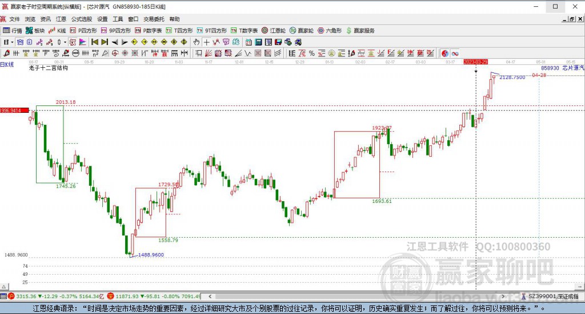
Task: Open the 江恩 menu
Action: (61, 19)
